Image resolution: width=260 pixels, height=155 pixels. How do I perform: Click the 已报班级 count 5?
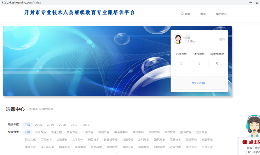181,64
